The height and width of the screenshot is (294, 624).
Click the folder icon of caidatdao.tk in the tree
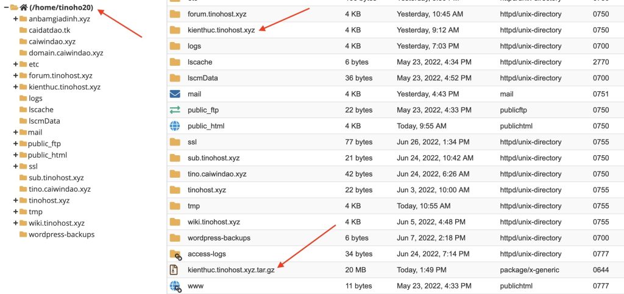coord(23,30)
